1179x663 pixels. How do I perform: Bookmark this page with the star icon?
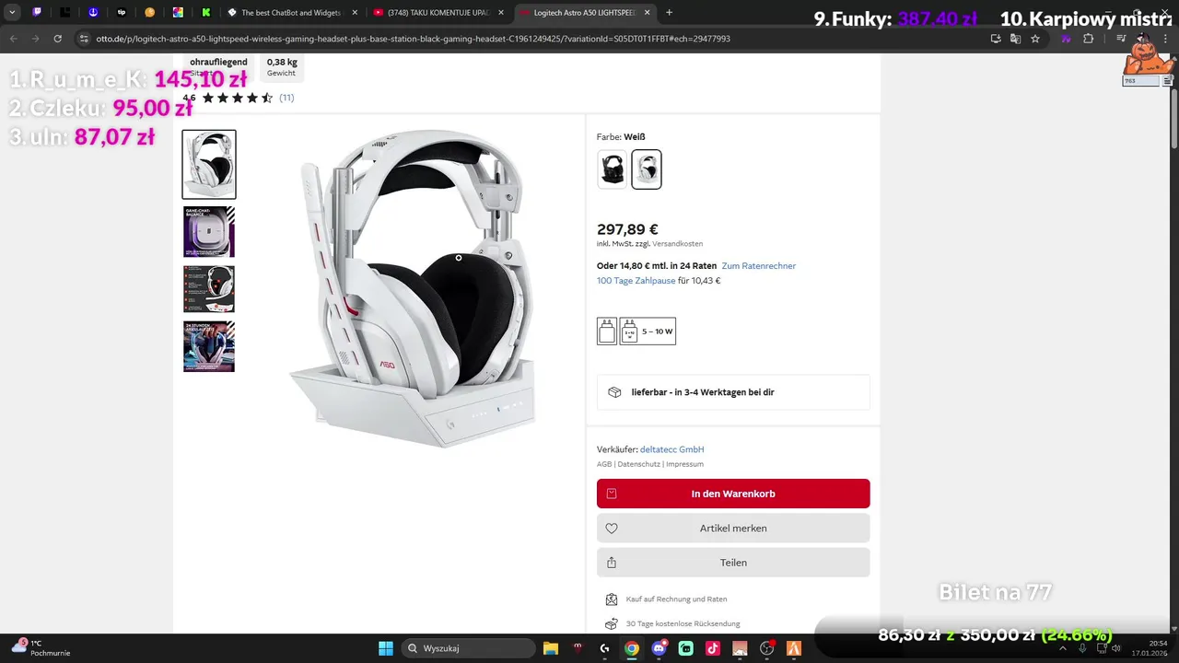tap(1035, 39)
